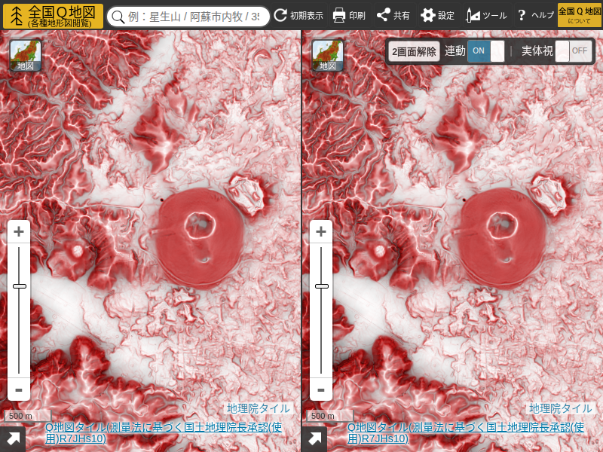The height and width of the screenshot is (452, 603).
Task: Click 2画面解除 to exit split view
Action: 414,51
